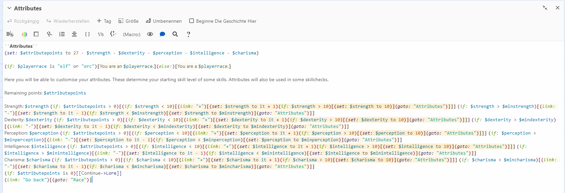This screenshot has height=193, width=565.
Task: Click the 'Strength:' label in the editor
Action: tap(14, 106)
